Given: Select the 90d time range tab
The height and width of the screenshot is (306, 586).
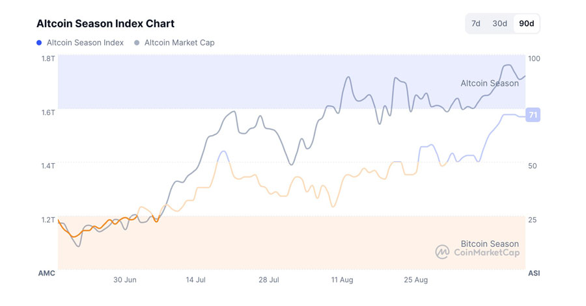Looking at the screenshot, I should click(x=526, y=24).
